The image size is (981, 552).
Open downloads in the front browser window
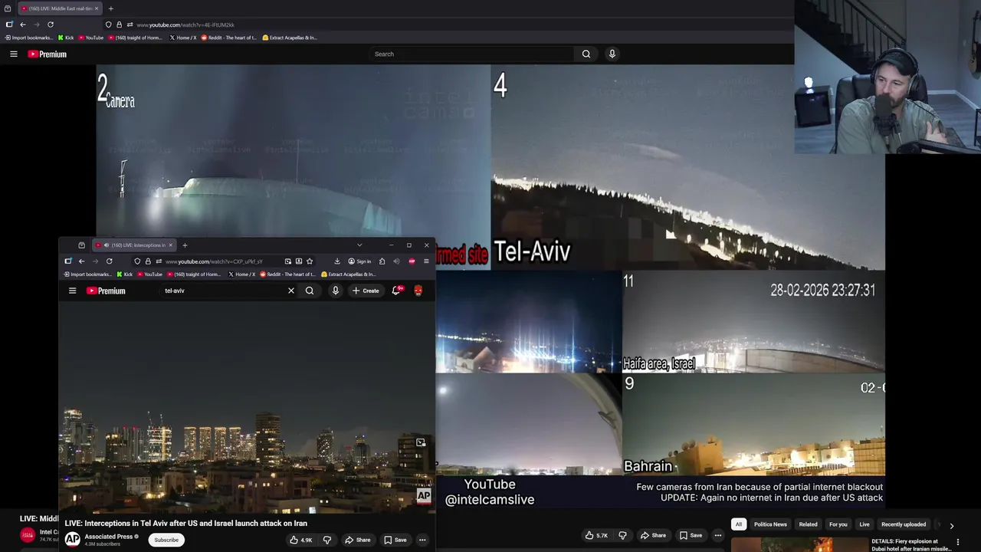pos(337,261)
